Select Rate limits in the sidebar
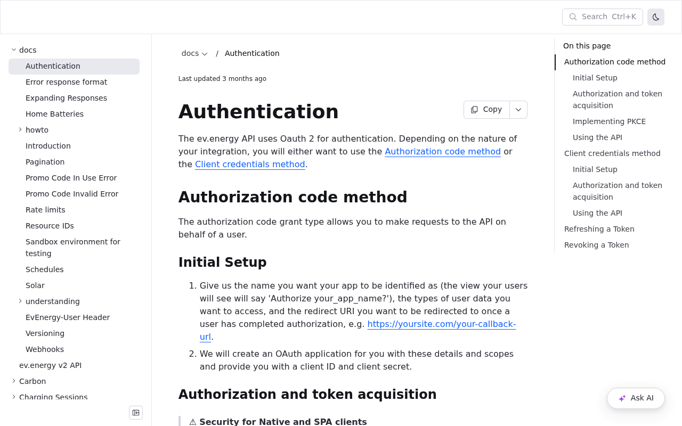This screenshot has width=682, height=426. [45, 210]
